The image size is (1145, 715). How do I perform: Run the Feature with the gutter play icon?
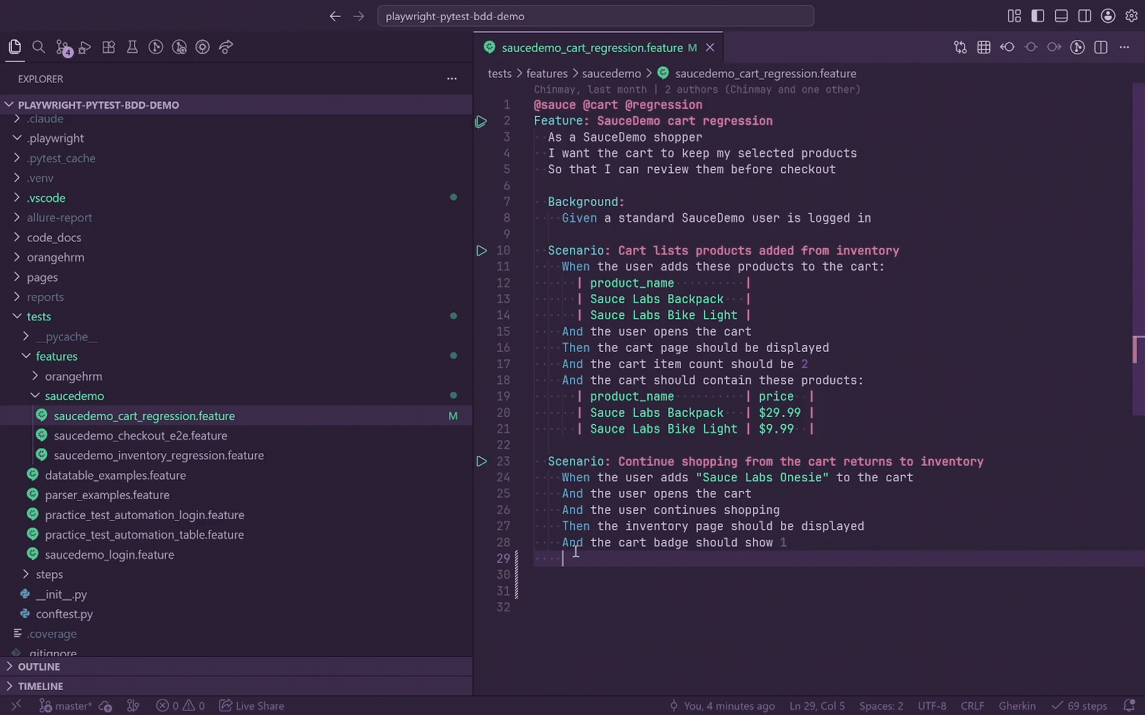tap(481, 121)
